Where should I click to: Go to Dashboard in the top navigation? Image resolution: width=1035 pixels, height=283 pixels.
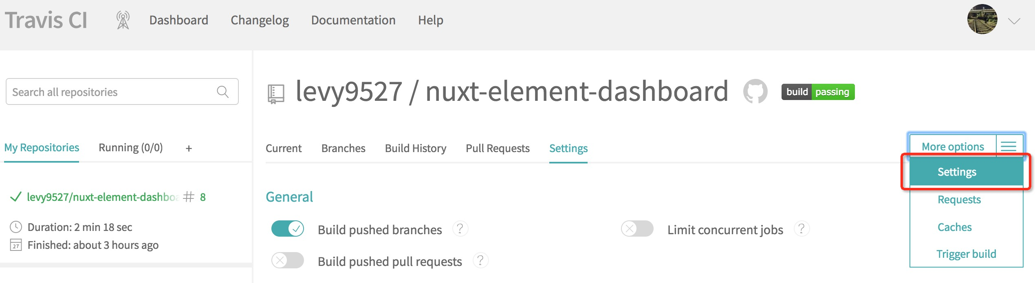(179, 20)
